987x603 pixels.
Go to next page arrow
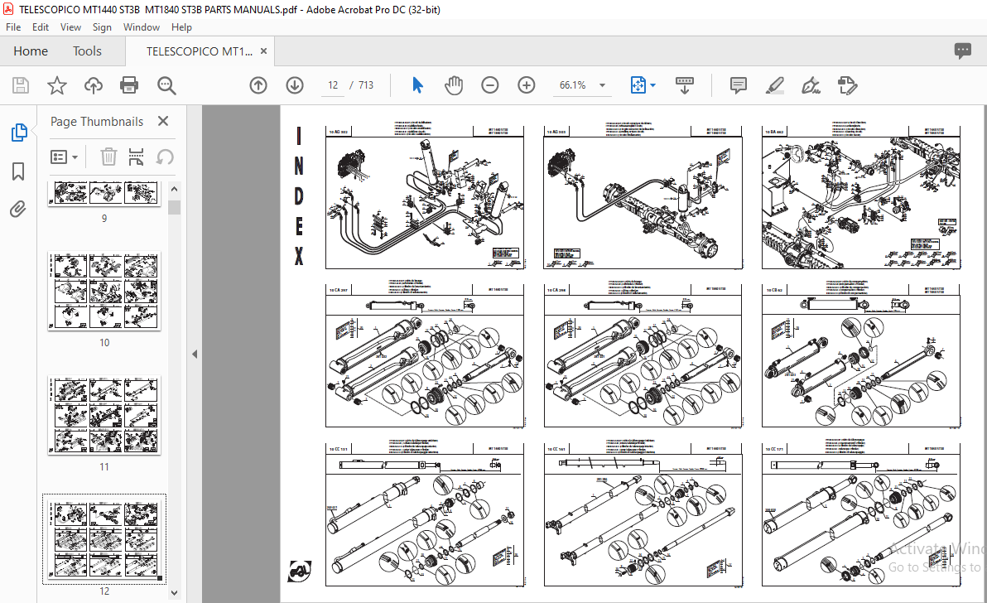coord(295,85)
